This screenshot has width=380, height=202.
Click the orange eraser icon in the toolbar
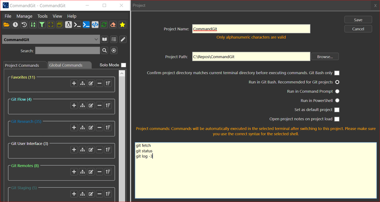[113, 24]
